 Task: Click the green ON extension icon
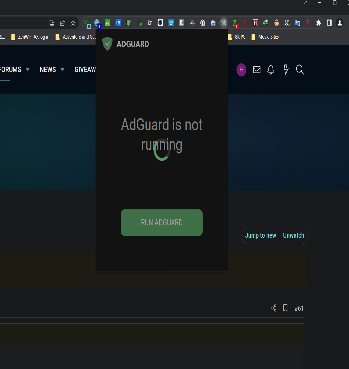107,23
